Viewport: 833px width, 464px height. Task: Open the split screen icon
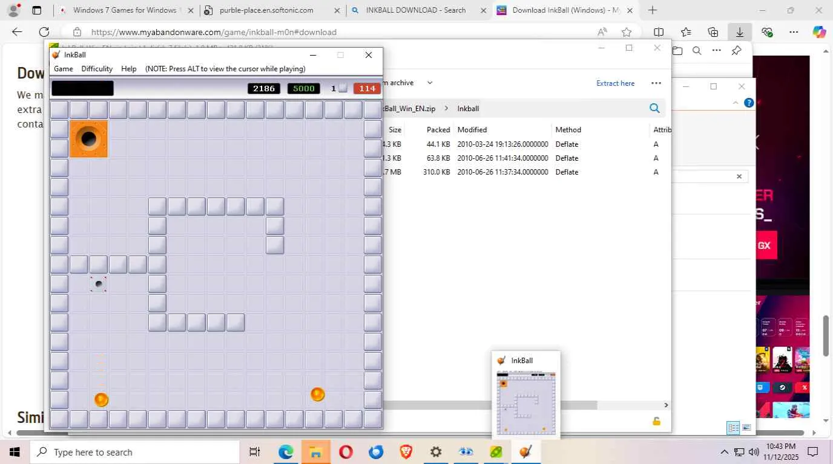659,32
